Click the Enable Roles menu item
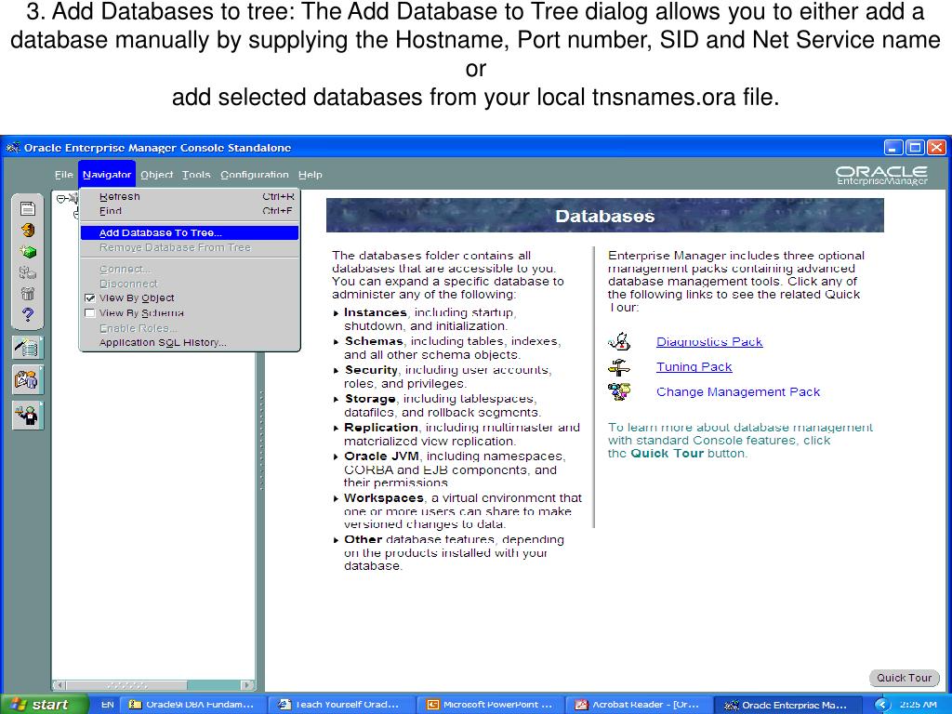Screen dimensions: 952x714 click(x=190, y=328)
